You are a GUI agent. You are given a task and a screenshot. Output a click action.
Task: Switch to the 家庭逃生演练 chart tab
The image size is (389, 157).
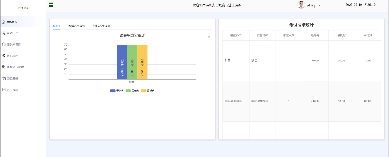click(x=77, y=26)
